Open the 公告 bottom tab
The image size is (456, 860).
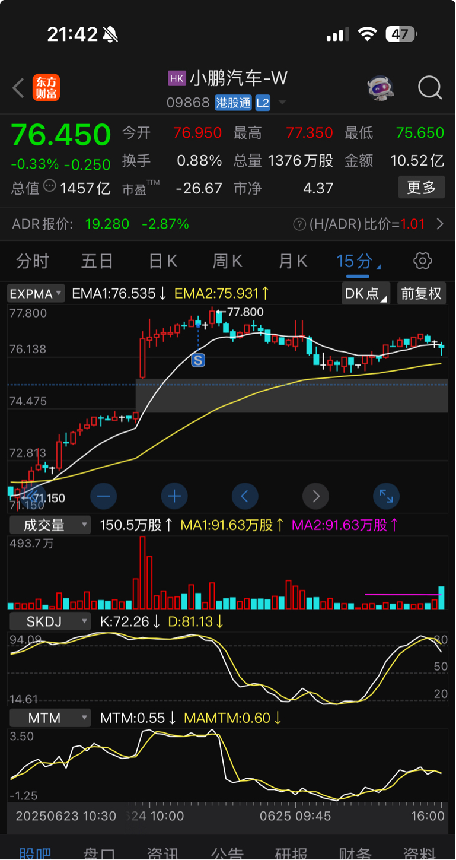point(228,853)
